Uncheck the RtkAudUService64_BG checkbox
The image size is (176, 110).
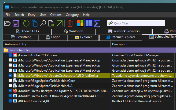[10, 101]
